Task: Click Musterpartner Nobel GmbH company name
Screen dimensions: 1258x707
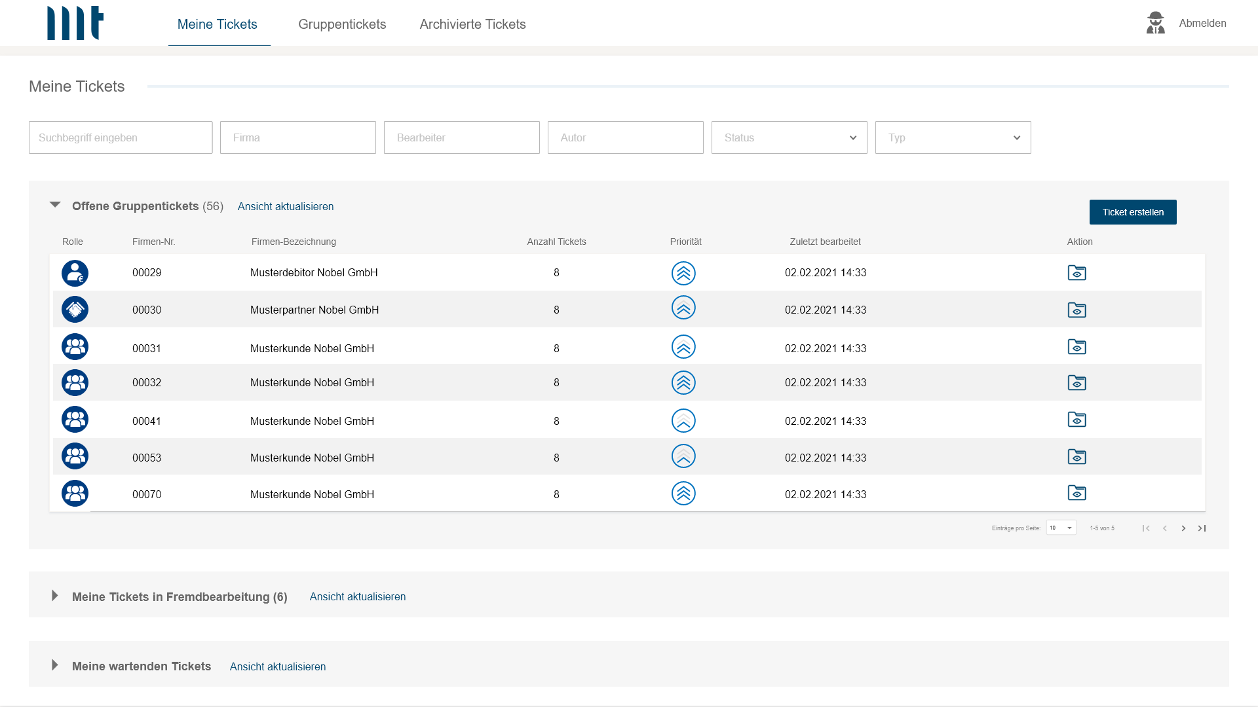Action: (314, 310)
